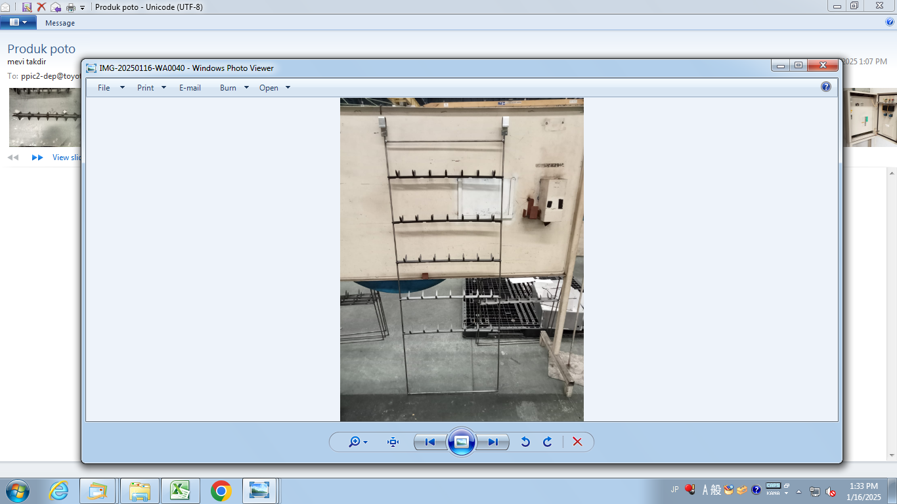Launch Internet Explorer from the taskbar

(59, 491)
